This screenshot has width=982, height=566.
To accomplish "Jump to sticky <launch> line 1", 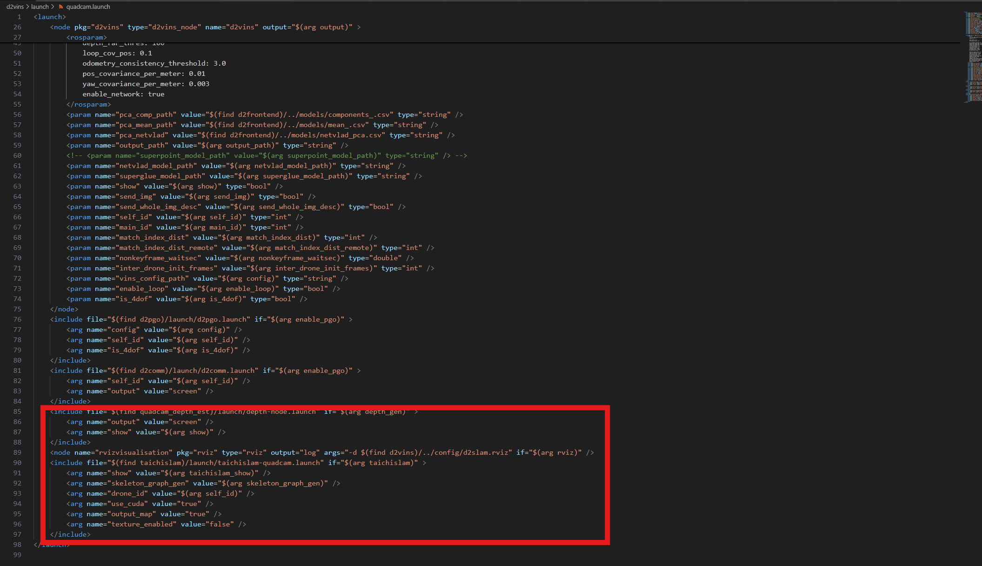I will point(50,17).
